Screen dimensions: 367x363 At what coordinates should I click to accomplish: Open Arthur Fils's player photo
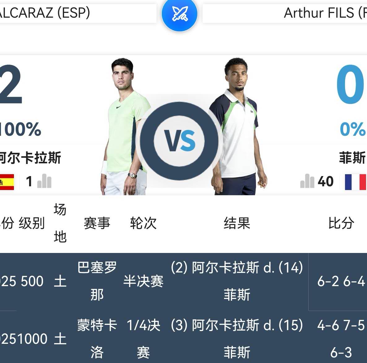coord(237,127)
